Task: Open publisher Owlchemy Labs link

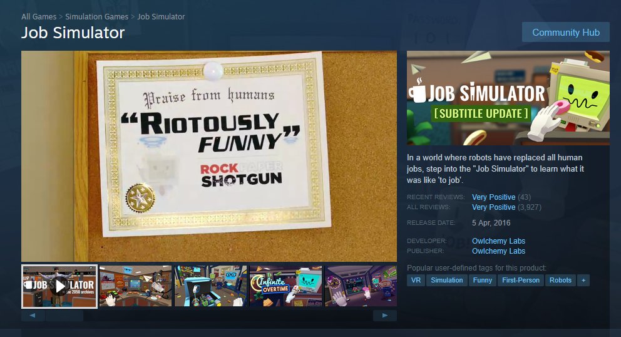Action: tap(498, 251)
